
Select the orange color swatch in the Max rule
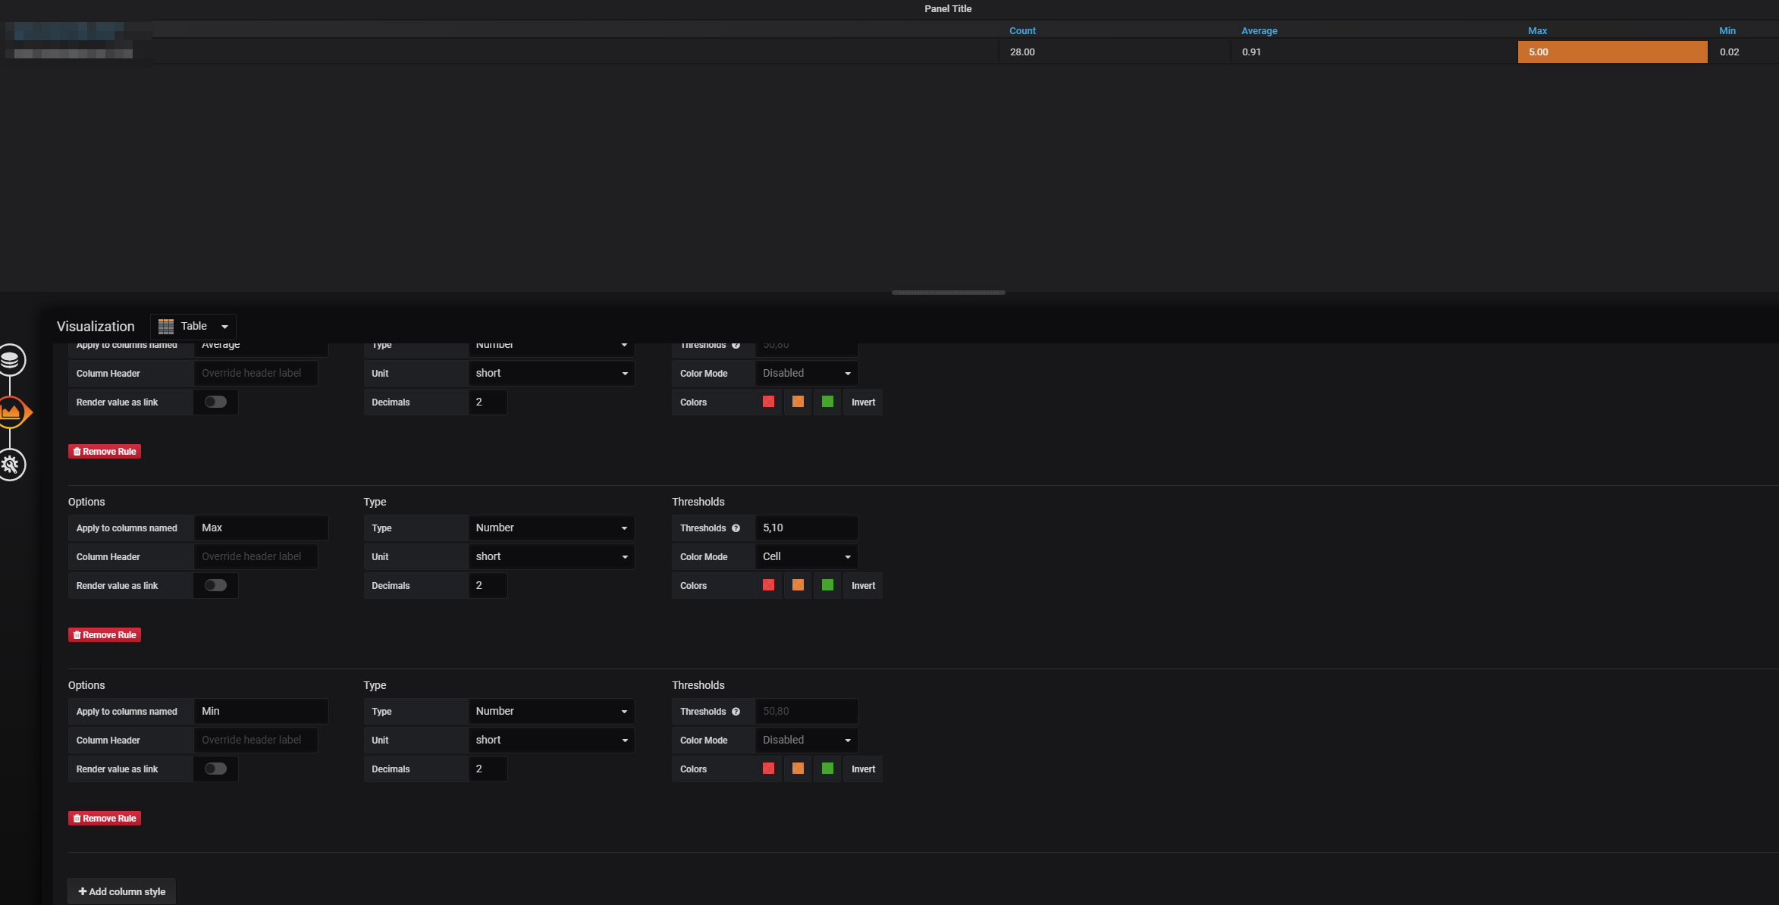(x=797, y=584)
